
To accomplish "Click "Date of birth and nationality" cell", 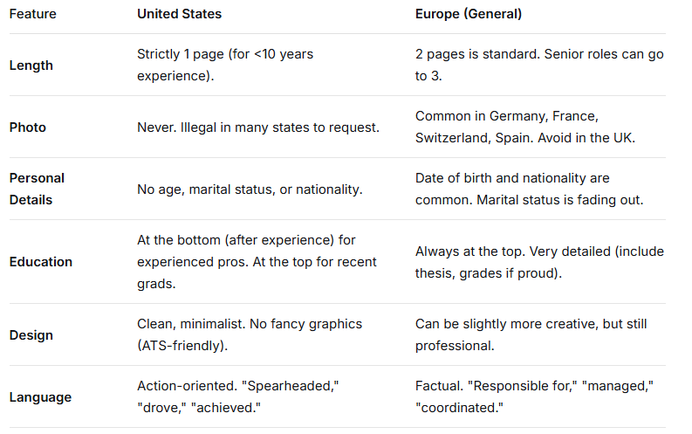I will [528, 189].
